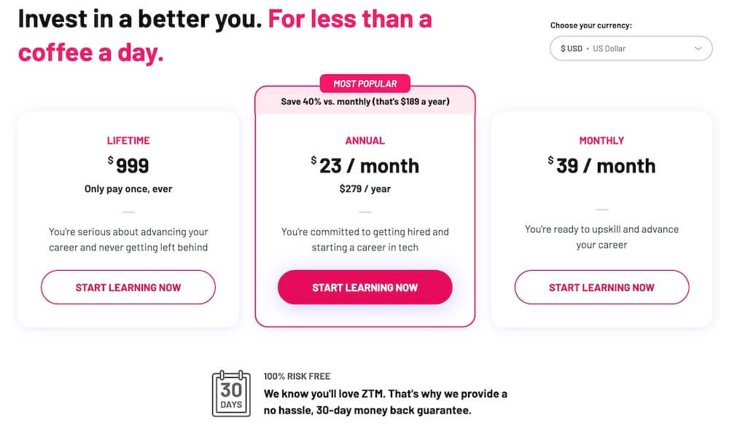This screenshot has height=428, width=729.
Task: Click the chevron on the currency dropdown
Action: 696,48
